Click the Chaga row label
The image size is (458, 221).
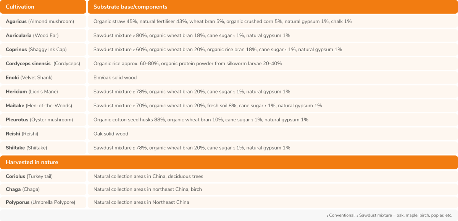(23, 189)
